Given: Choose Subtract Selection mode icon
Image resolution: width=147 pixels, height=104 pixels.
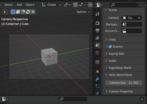Looking at the screenshot, I should (23, 12).
